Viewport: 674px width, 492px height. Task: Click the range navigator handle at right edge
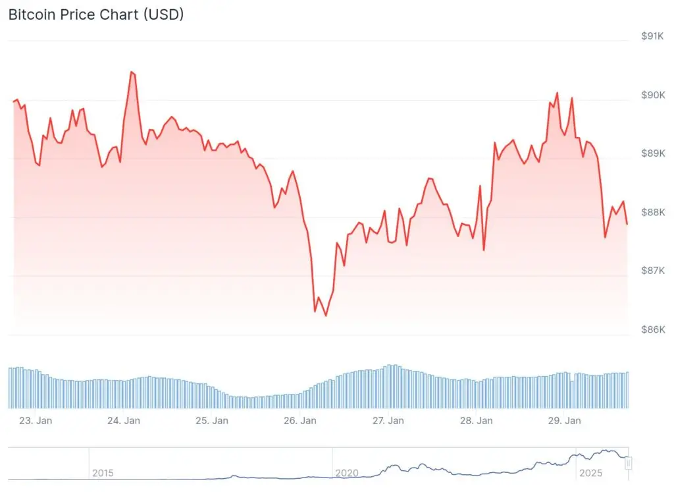click(629, 463)
